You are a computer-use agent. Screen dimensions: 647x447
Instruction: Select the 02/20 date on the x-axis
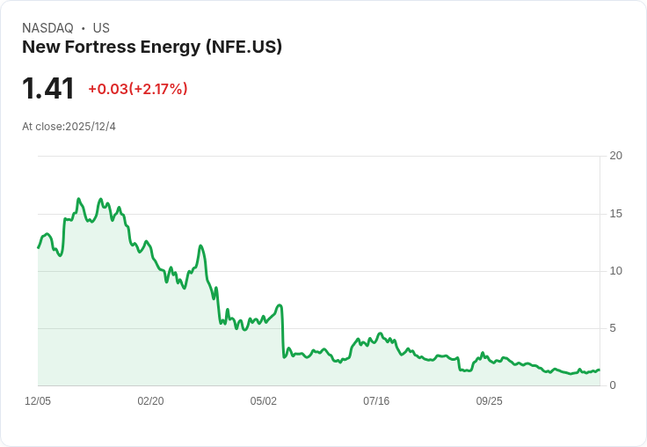pyautogui.click(x=150, y=401)
